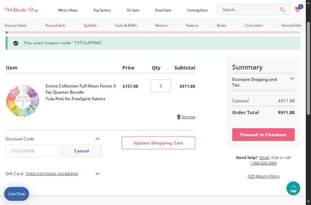Click 'Tula Pink for FreeSpirit Fabrics' text
This screenshot has height=205, width=311.
[x=75, y=99]
